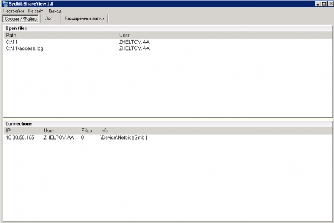Minimize the ShareView window

point(318,4)
